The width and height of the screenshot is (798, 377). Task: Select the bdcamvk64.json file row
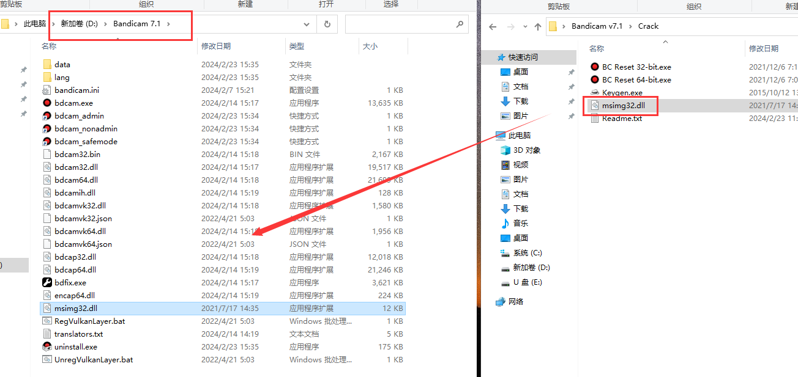tap(223, 244)
